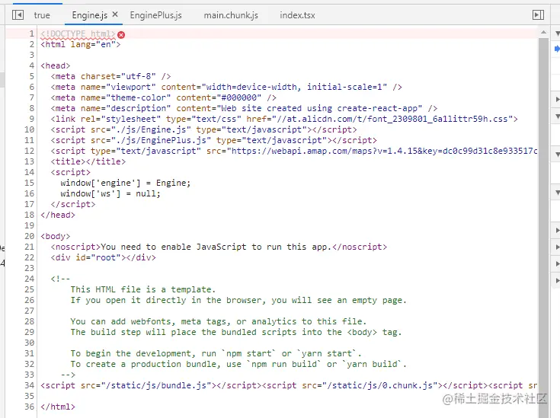
Task: Switch to the main.chunk.js tab
Action: [231, 15]
